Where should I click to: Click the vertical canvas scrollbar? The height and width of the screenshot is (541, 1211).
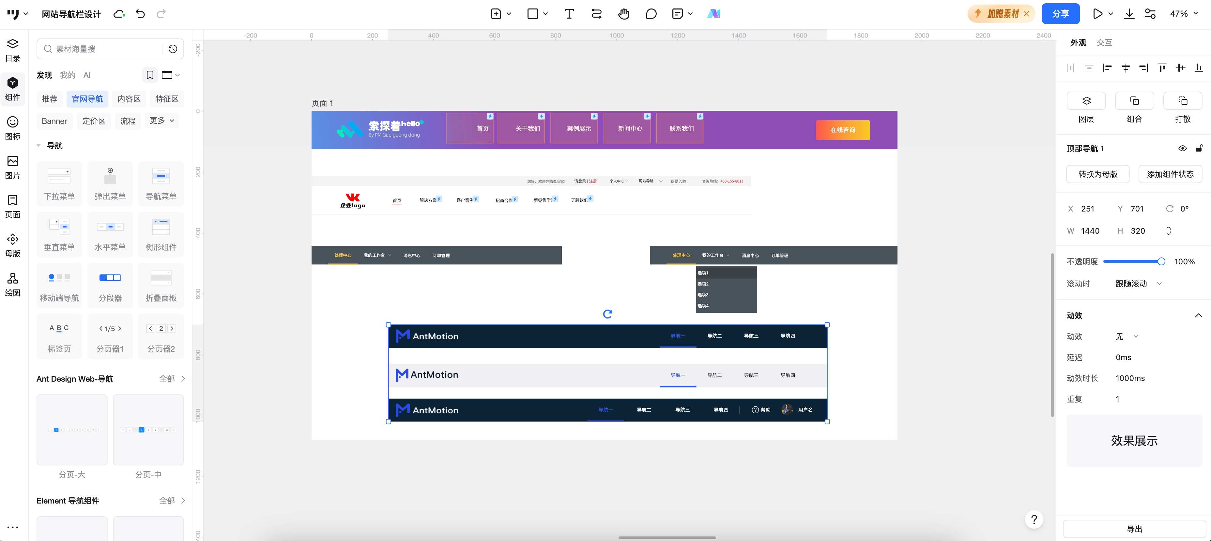[1052, 335]
